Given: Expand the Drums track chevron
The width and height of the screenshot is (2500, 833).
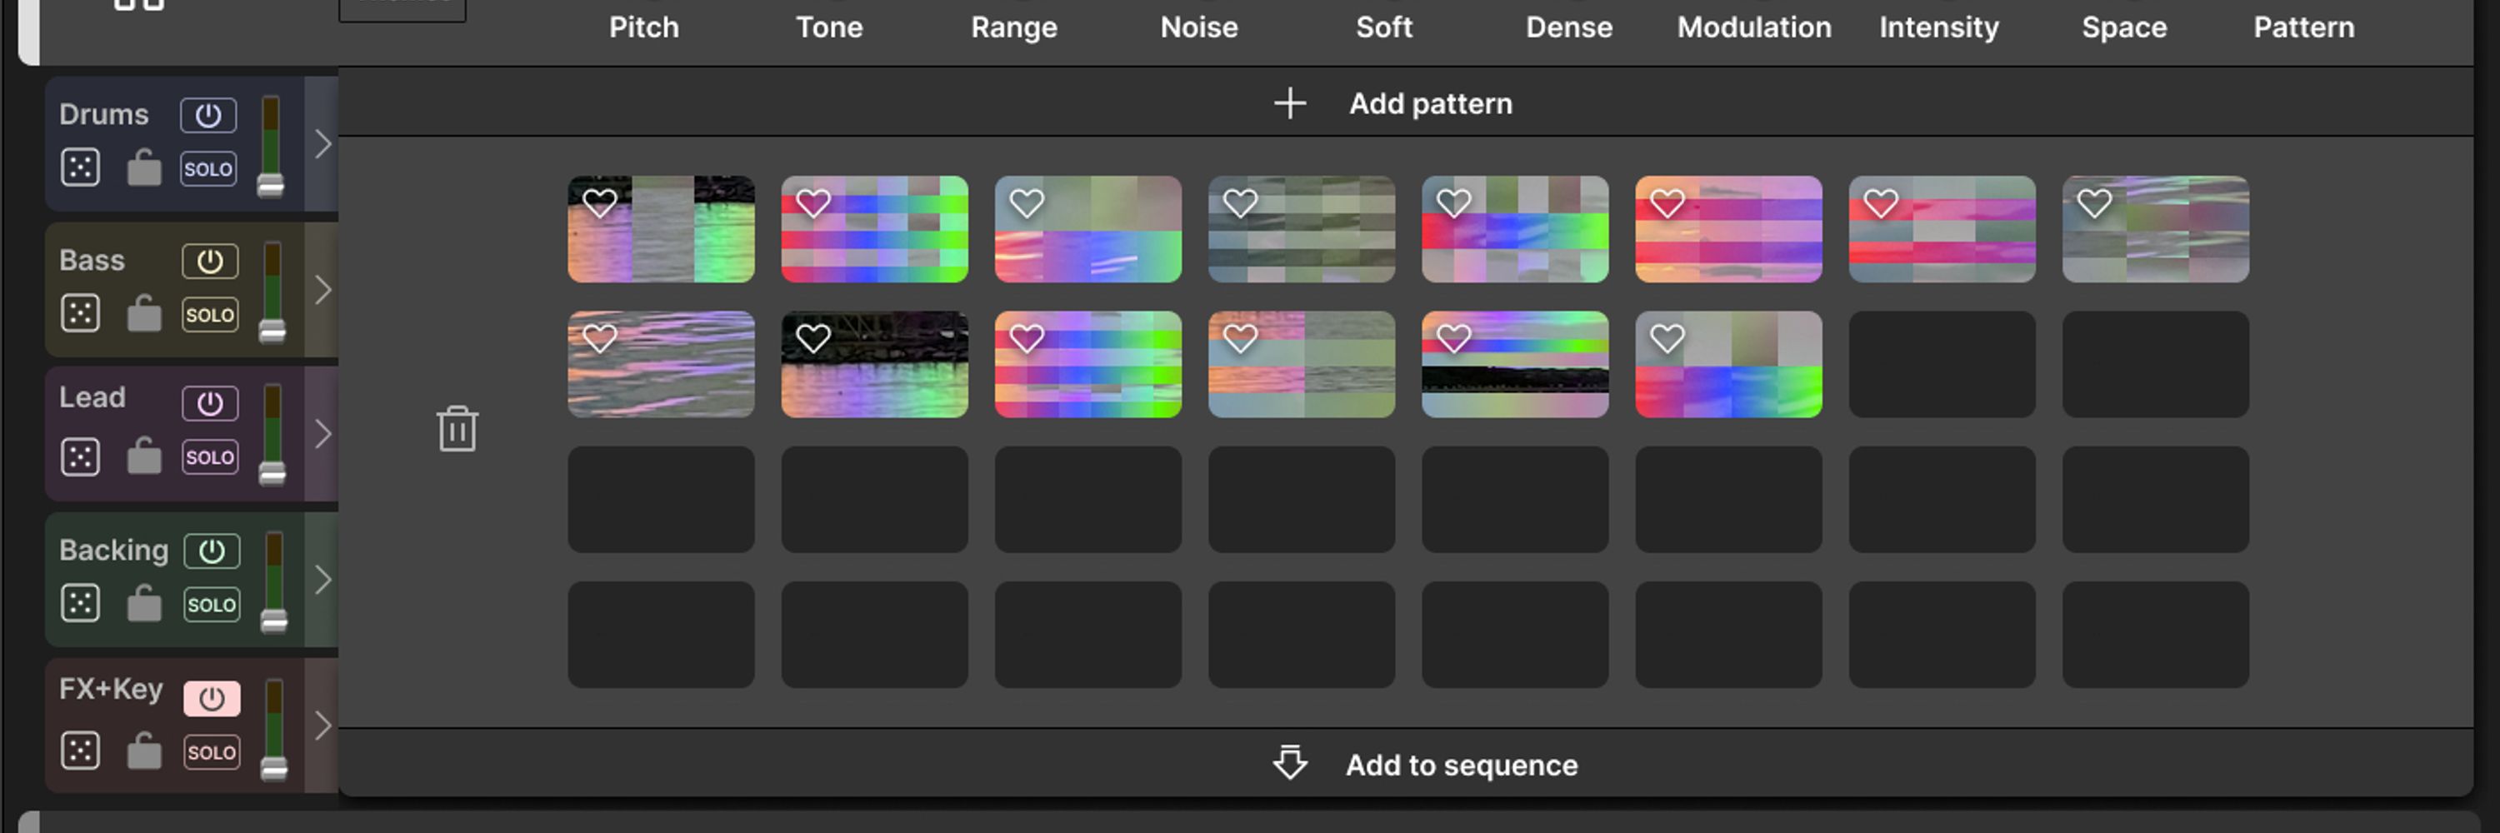Looking at the screenshot, I should point(322,143).
